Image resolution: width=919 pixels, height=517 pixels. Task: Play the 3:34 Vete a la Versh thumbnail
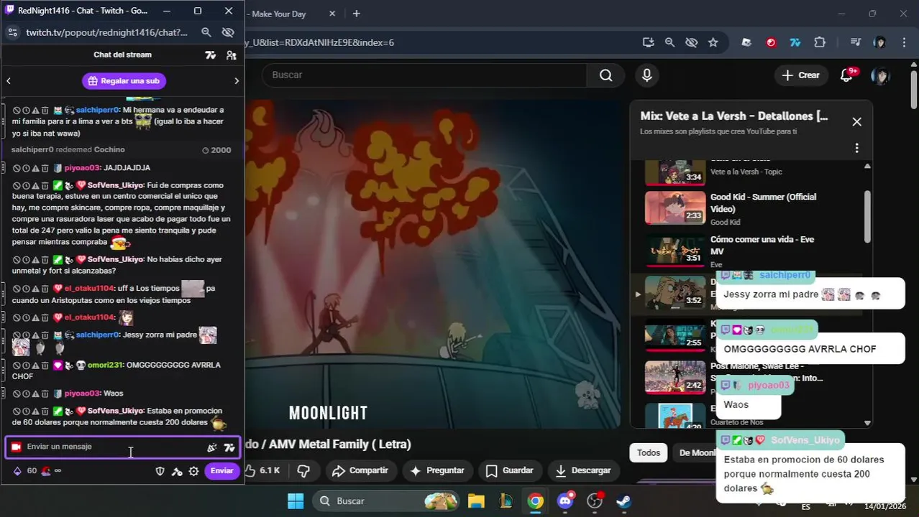click(x=675, y=172)
